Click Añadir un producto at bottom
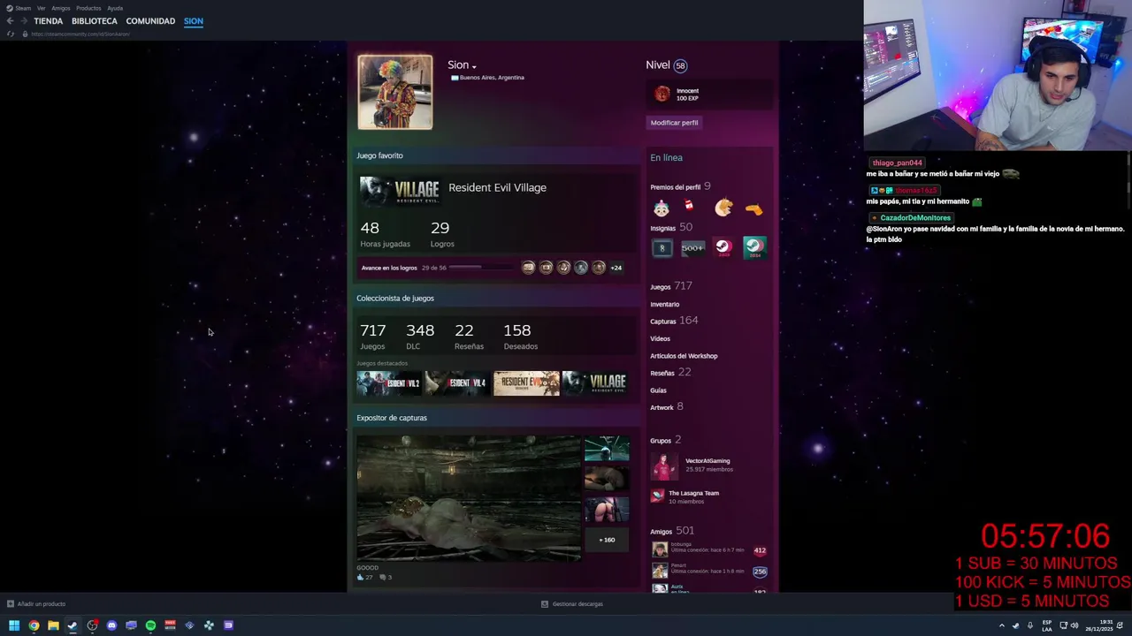Viewport: 1132px width, 636px height. pyautogui.click(x=35, y=604)
